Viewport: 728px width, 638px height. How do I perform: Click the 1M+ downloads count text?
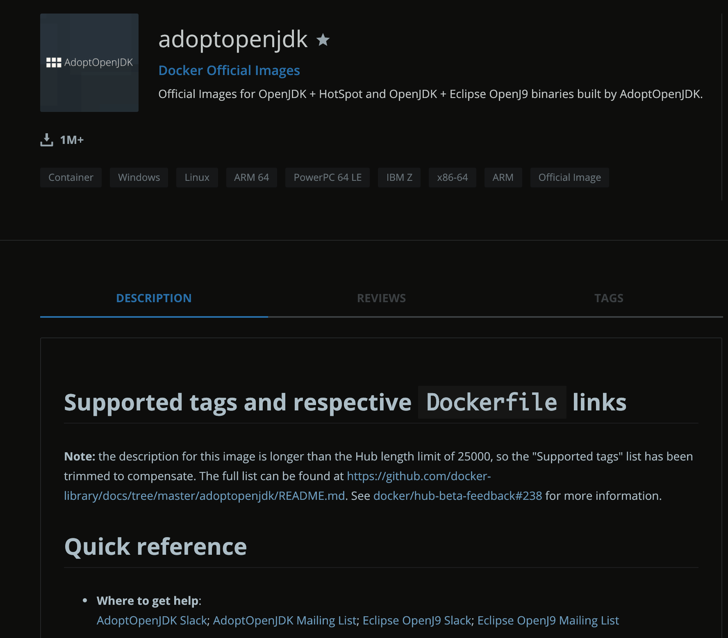72,140
